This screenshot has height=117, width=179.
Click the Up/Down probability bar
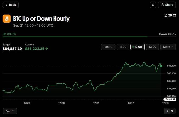click(x=89, y=37)
